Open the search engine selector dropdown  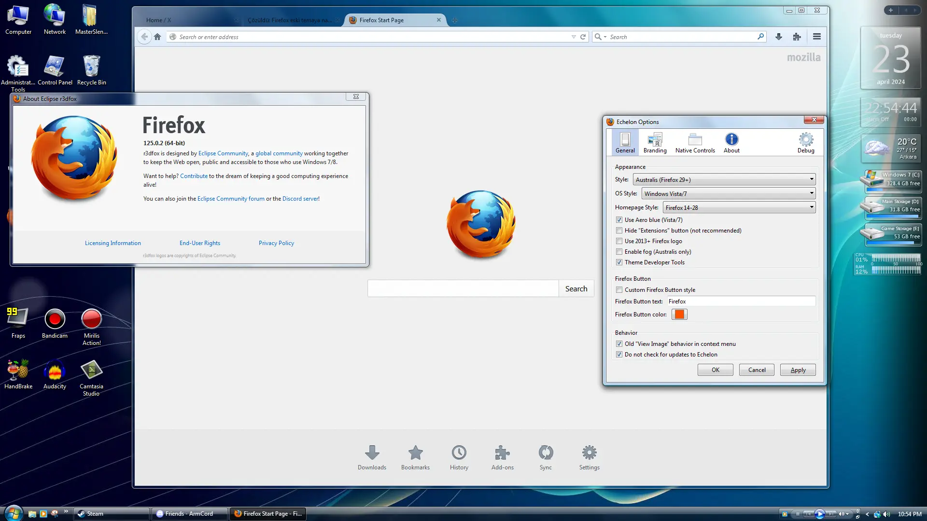pyautogui.click(x=600, y=37)
